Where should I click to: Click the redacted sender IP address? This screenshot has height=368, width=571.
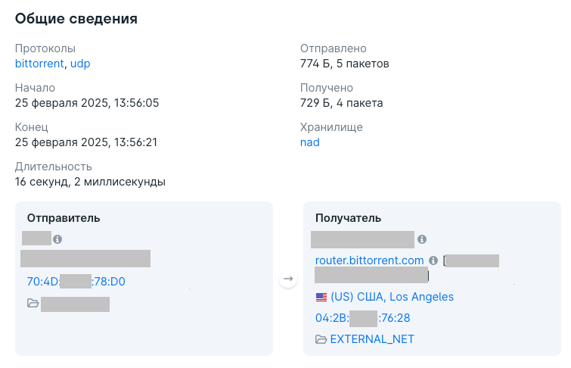[x=36, y=239]
